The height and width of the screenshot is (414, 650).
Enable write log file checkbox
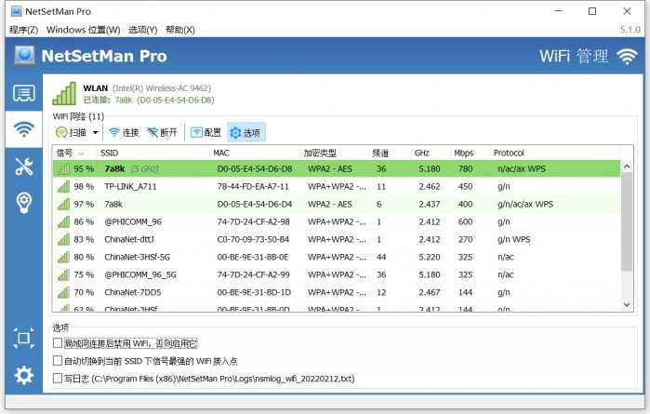click(x=58, y=378)
